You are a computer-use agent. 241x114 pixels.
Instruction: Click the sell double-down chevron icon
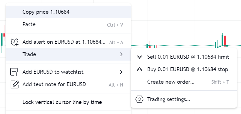[139, 57]
